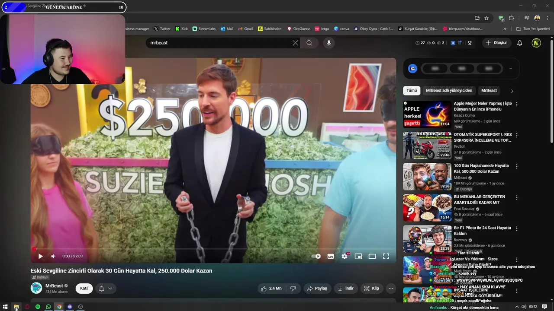554x311 pixels.
Task: Show hidden system tray icons
Action: pos(517,307)
